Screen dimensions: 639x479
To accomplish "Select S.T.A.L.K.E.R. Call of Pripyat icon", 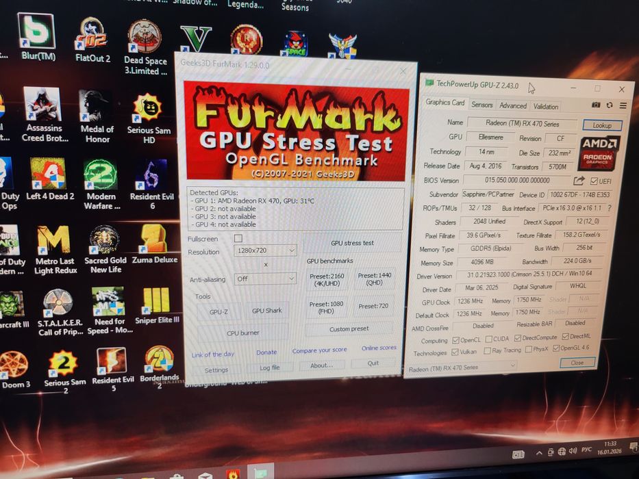I will [60, 313].
